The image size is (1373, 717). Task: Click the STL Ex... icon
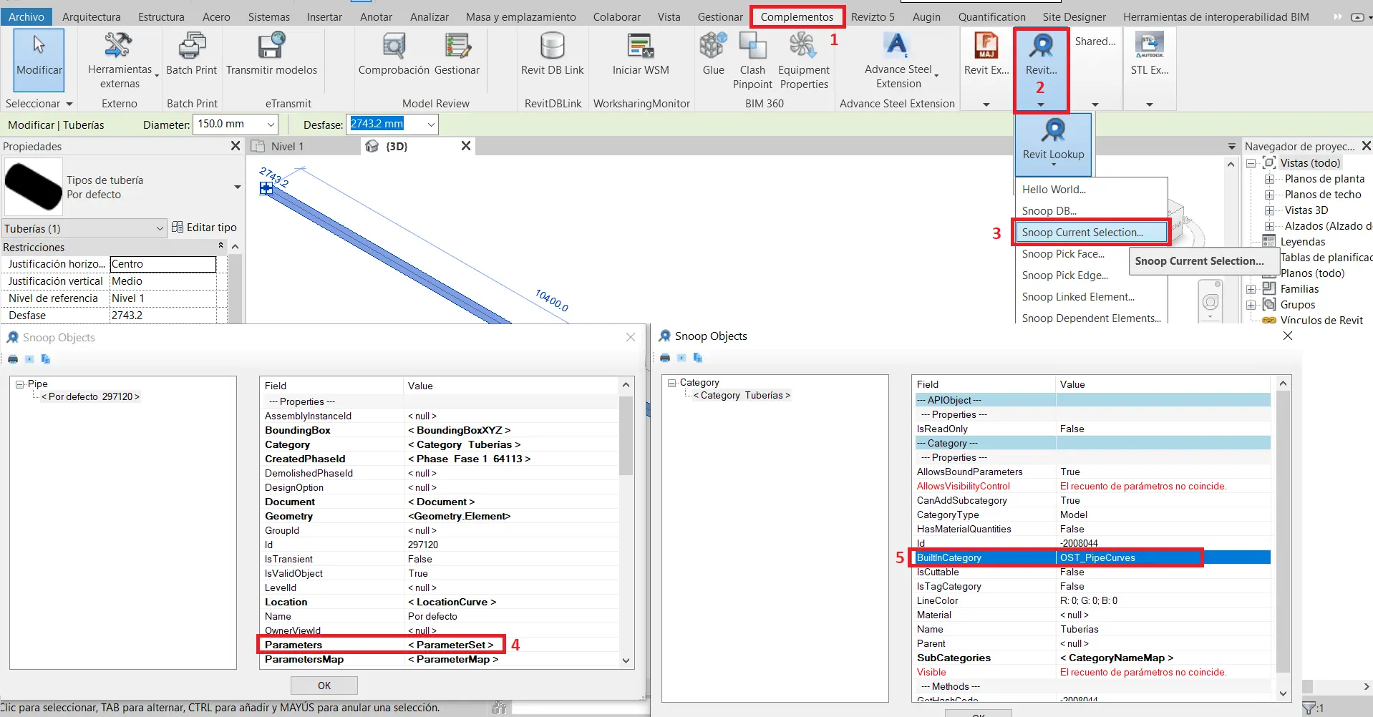1149,54
